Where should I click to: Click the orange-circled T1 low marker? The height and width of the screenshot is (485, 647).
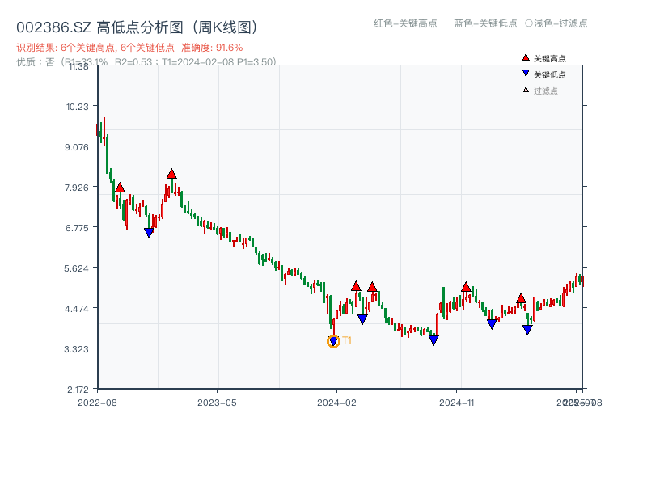coord(333,341)
